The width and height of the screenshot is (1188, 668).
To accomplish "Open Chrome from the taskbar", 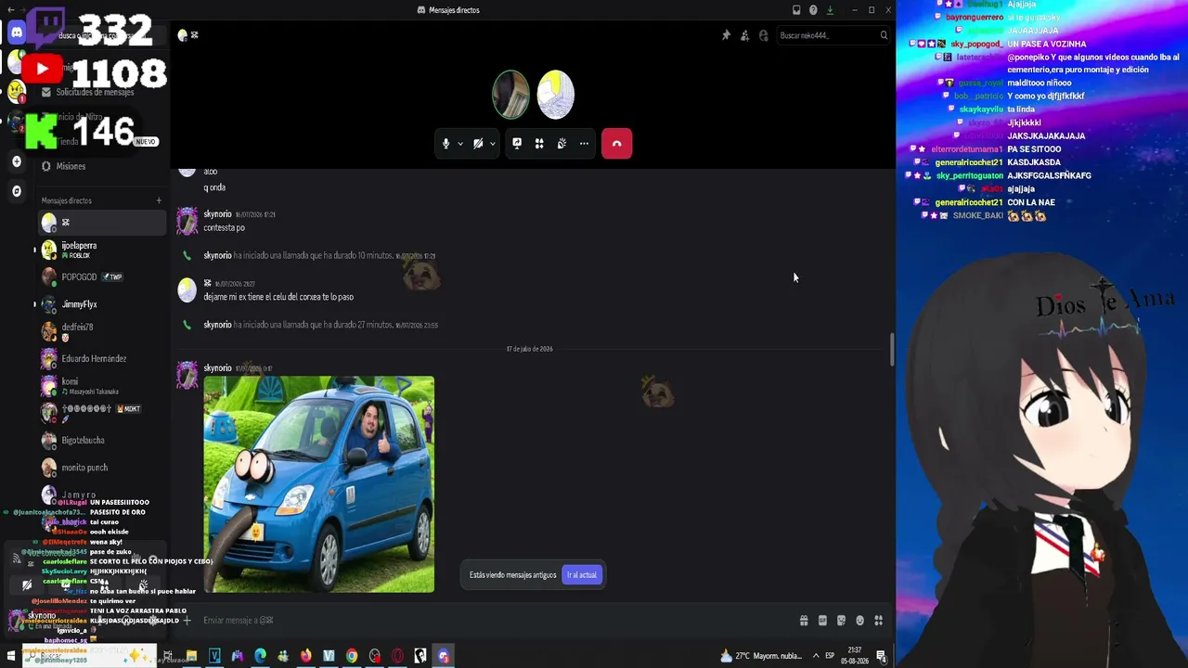I will (x=352, y=657).
